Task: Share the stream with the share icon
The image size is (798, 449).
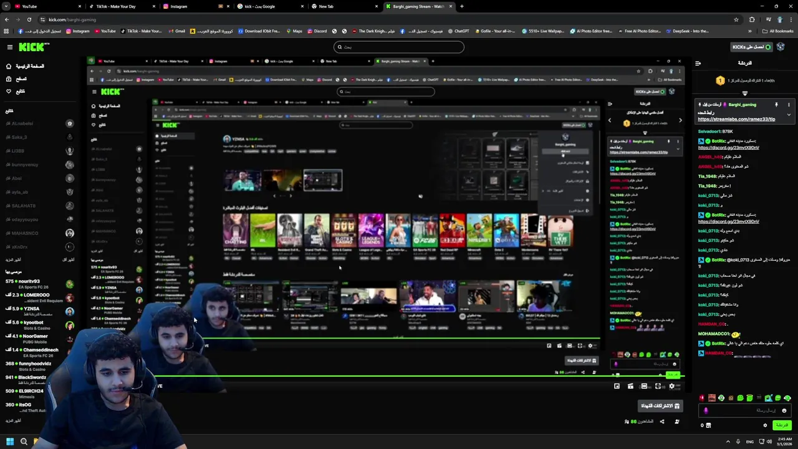Action: [662, 422]
